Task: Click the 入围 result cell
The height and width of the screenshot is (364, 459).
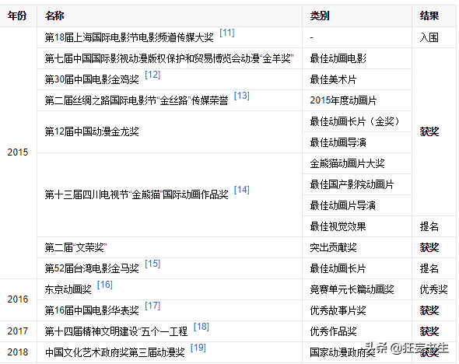Action: click(x=434, y=37)
